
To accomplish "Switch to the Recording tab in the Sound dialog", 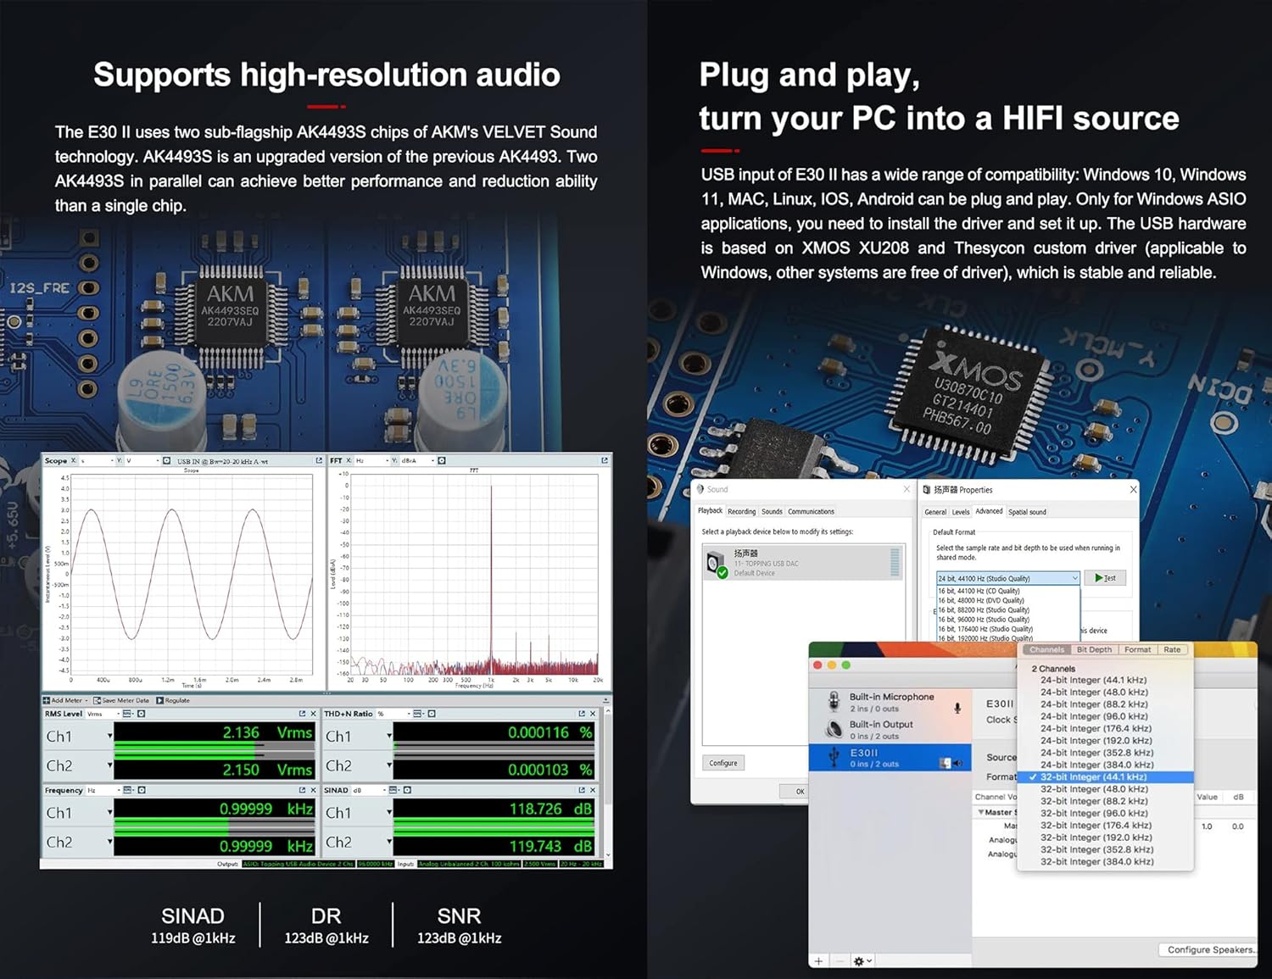I will [x=742, y=511].
